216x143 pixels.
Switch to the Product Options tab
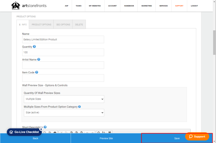41,24
